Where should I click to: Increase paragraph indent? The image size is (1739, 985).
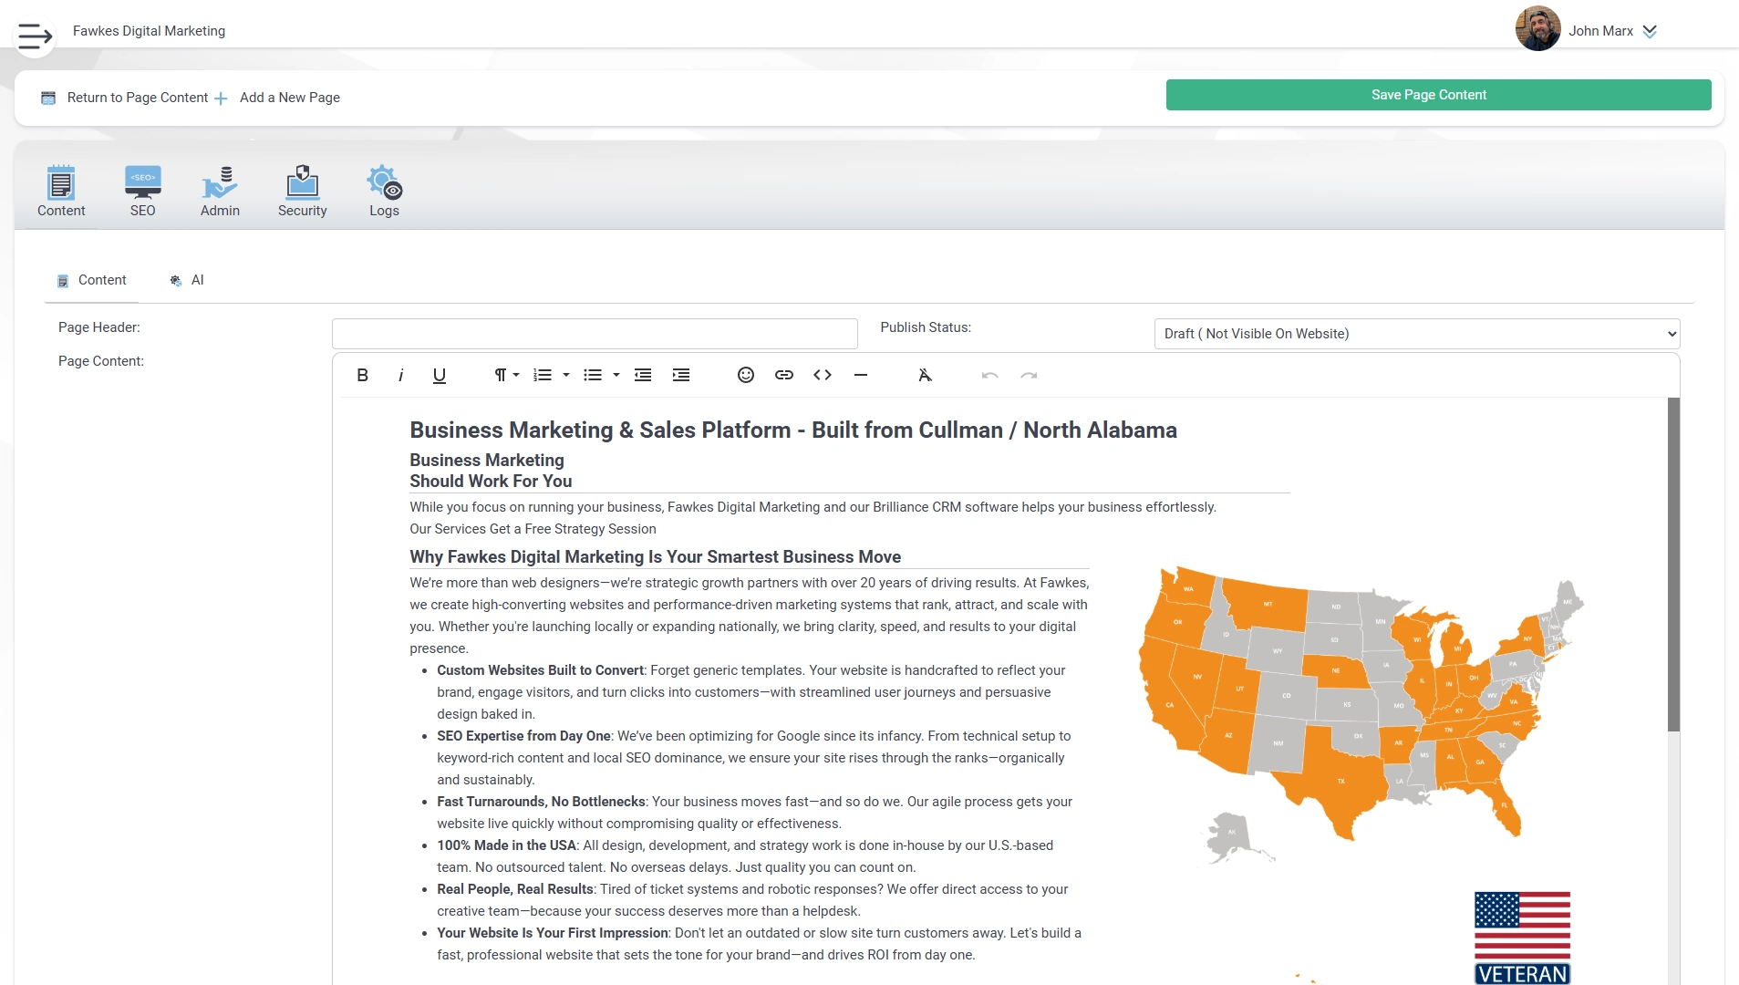681,375
